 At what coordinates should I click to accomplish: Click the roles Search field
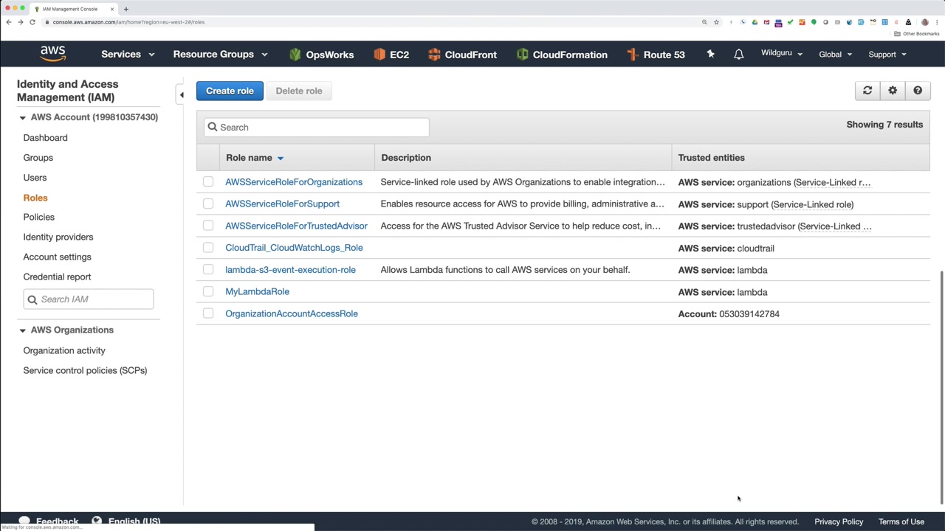(x=316, y=127)
